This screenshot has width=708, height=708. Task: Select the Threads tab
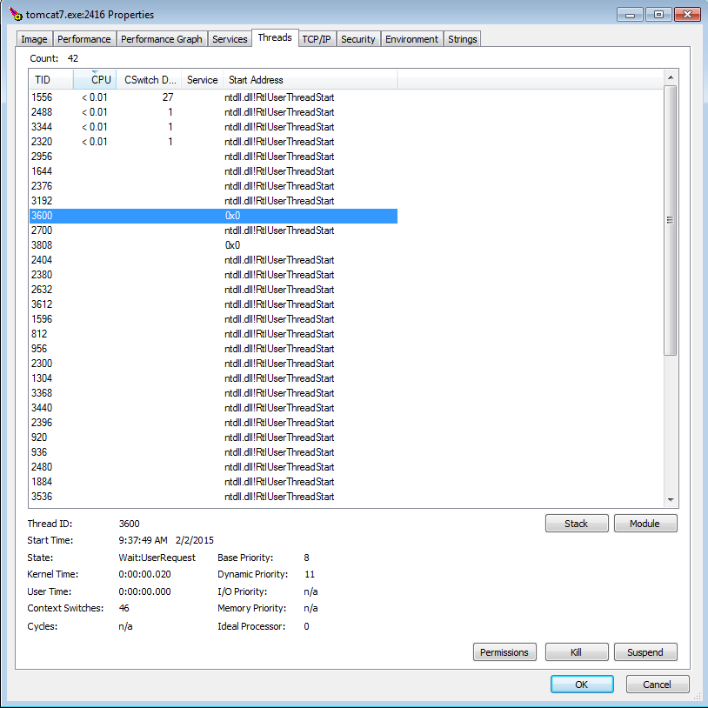(275, 38)
